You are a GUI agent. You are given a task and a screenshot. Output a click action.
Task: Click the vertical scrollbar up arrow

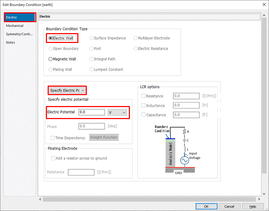[x=264, y=15]
